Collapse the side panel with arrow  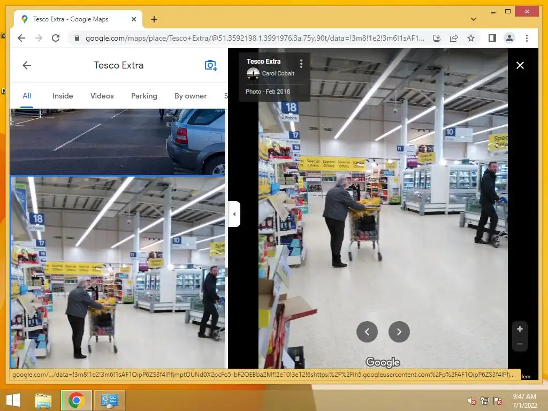click(x=234, y=214)
